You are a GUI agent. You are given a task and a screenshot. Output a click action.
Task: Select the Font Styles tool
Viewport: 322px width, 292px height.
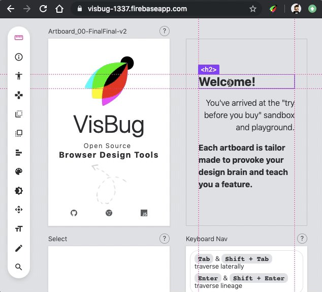(x=19, y=228)
